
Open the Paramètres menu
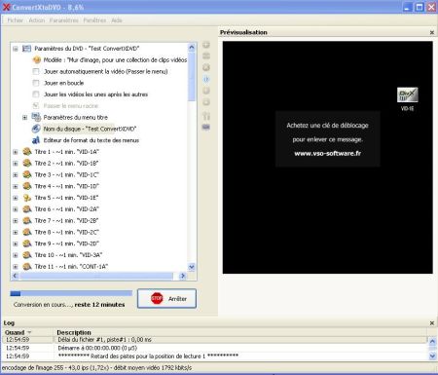coord(64,20)
